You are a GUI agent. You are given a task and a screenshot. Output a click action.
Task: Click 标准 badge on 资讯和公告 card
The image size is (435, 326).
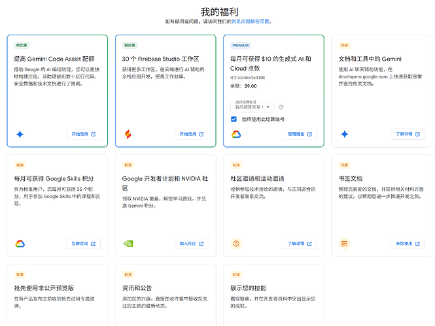click(128, 274)
